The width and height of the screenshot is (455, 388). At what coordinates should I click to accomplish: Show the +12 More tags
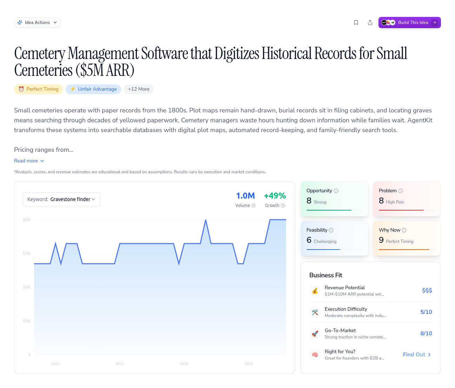[x=139, y=89]
